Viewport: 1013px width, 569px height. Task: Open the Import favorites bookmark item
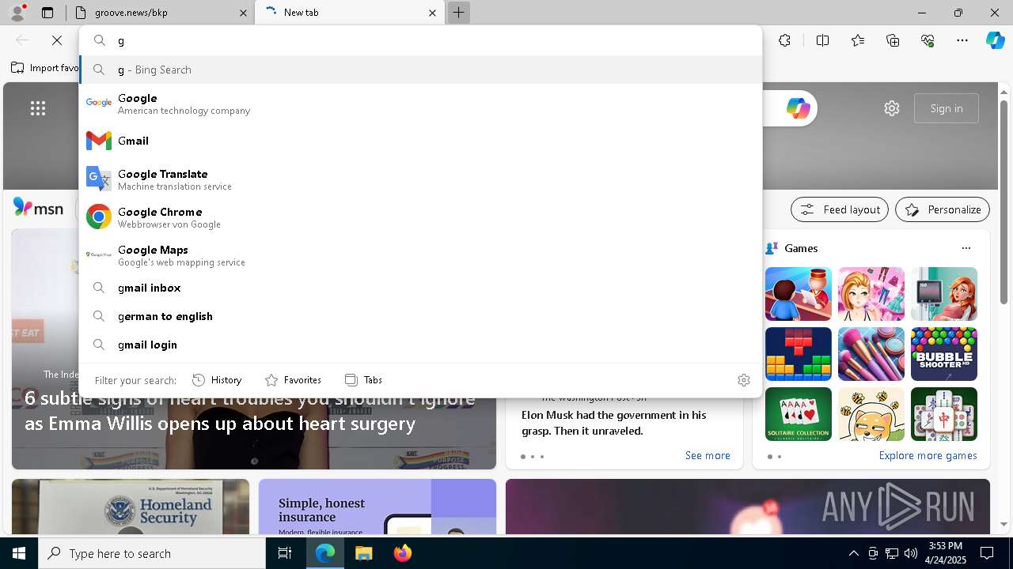44,68
